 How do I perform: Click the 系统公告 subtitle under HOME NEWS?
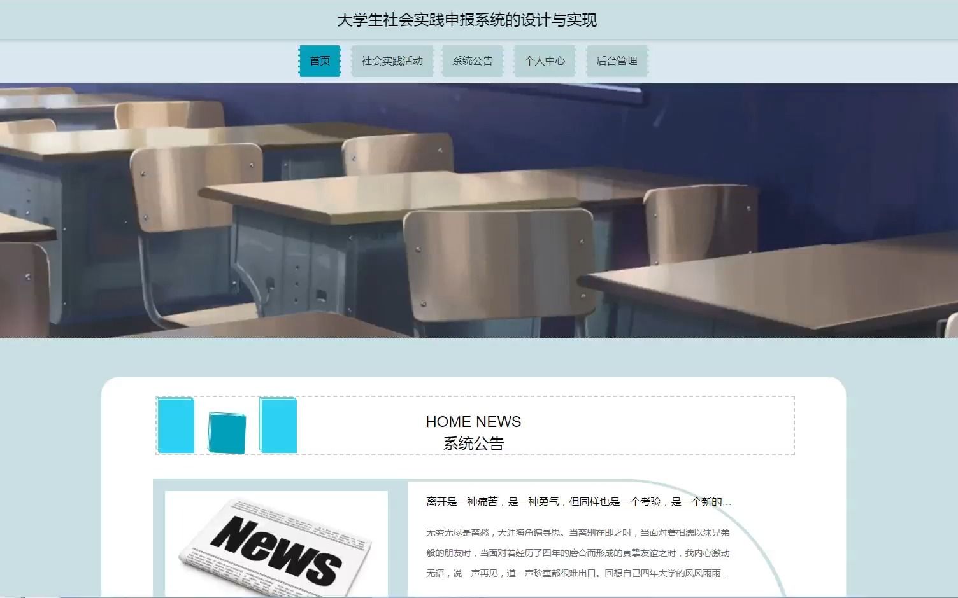tap(474, 442)
